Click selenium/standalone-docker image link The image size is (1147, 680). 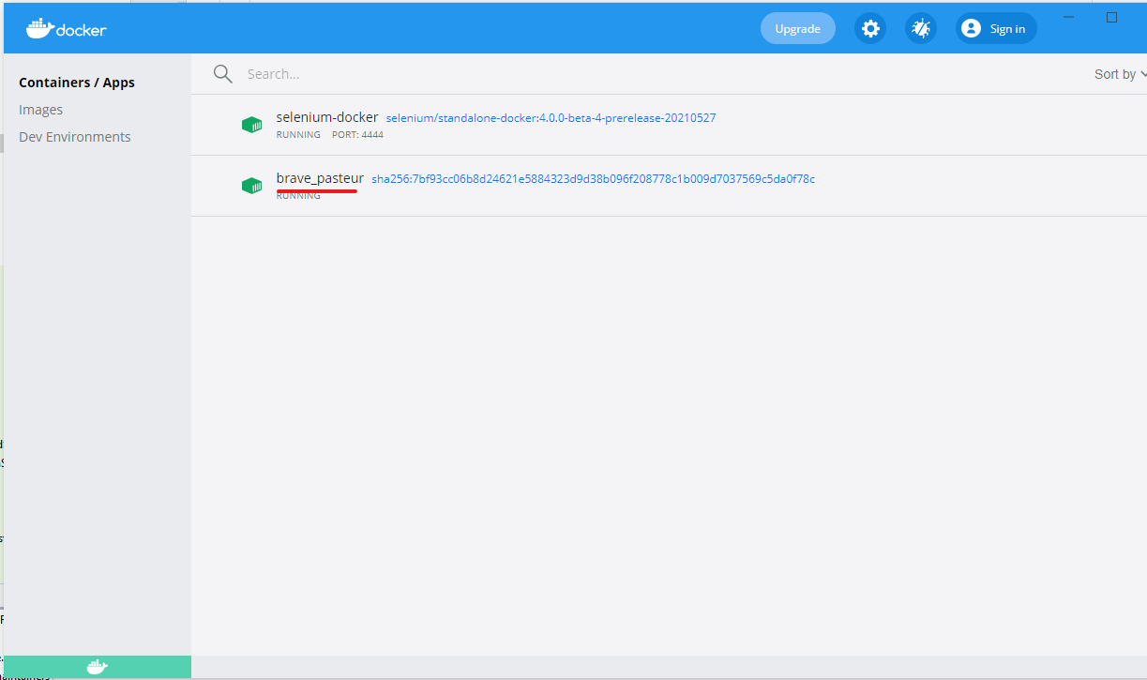pos(551,118)
